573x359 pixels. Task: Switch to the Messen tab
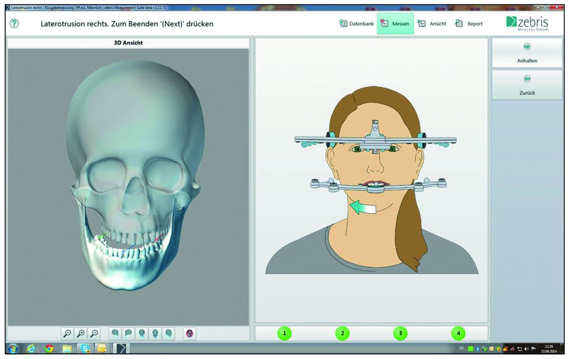click(395, 23)
